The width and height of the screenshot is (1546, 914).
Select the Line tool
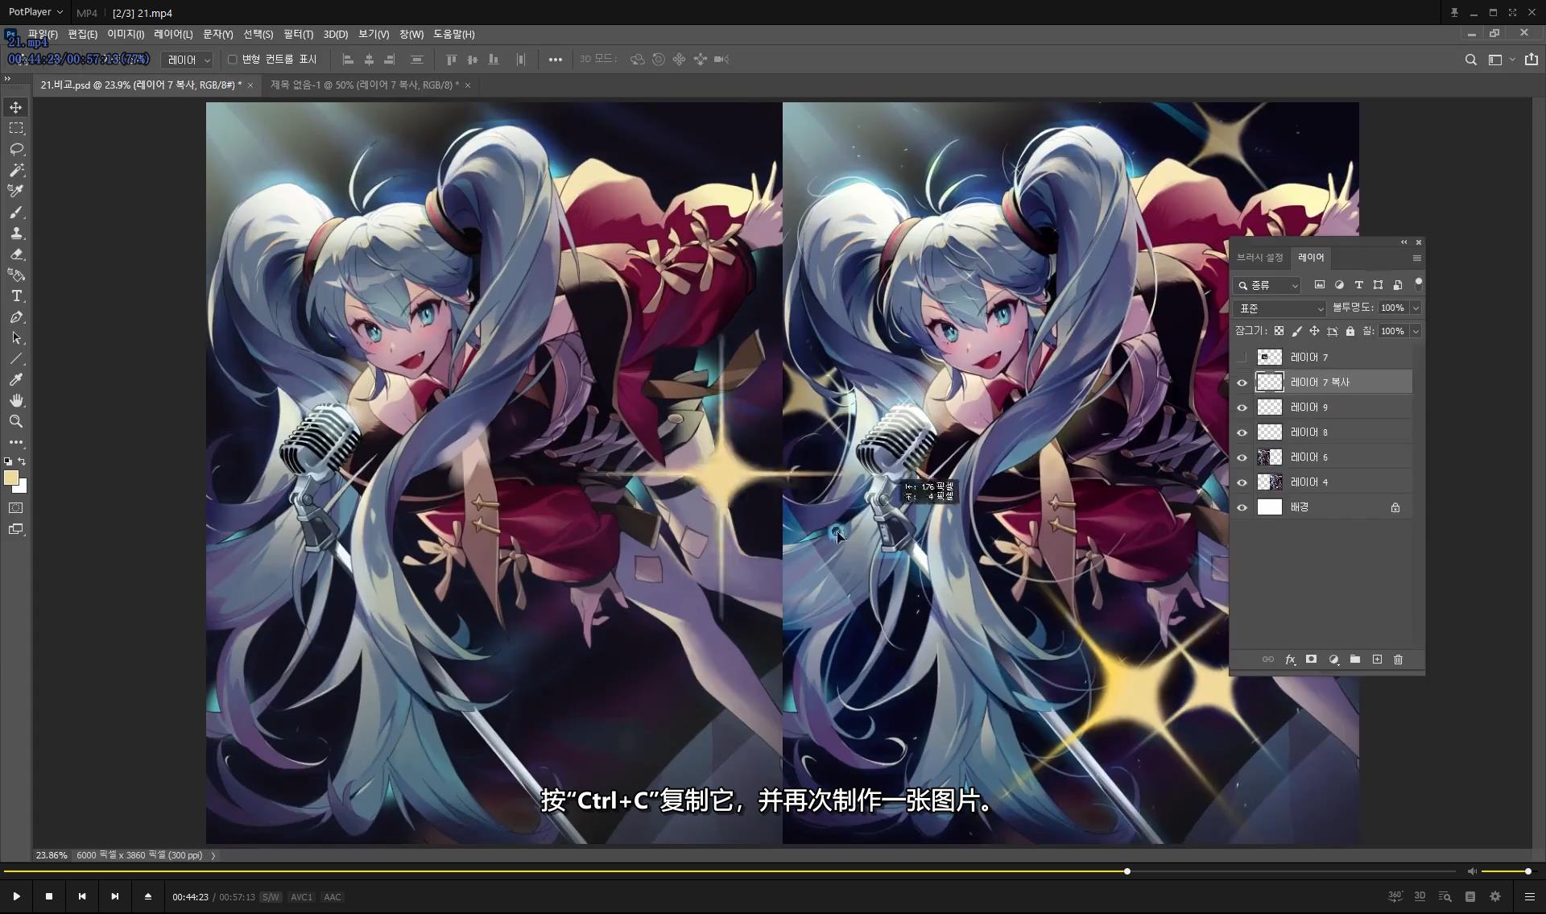[x=16, y=359]
